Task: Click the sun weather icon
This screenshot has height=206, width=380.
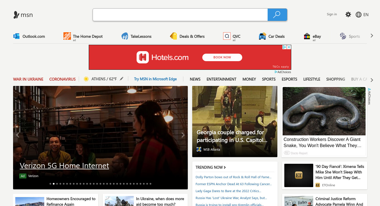Action: coord(86,79)
